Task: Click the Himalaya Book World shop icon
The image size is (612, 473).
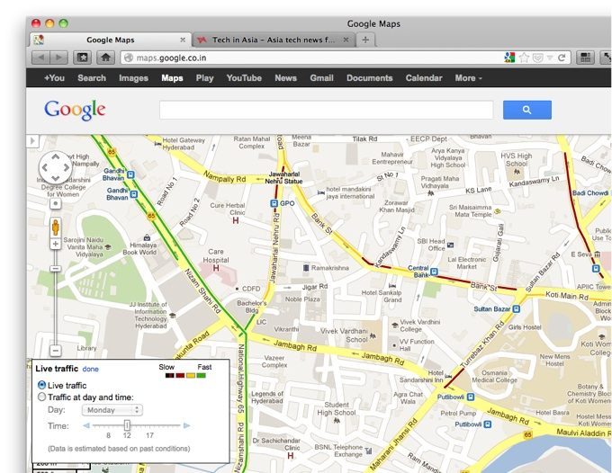Action: coord(147,237)
